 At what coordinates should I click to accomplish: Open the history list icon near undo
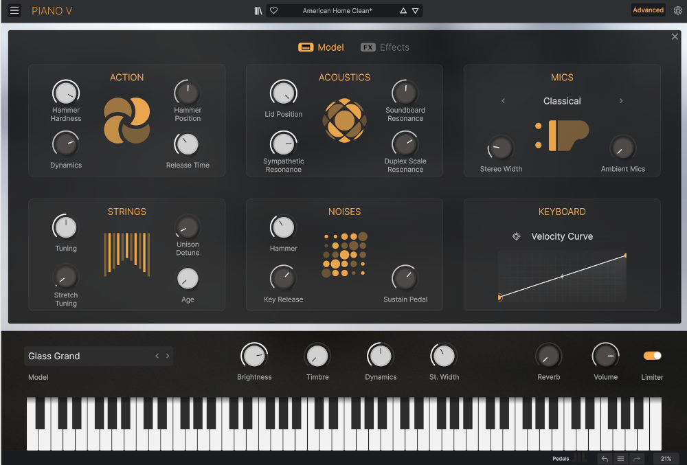point(620,458)
